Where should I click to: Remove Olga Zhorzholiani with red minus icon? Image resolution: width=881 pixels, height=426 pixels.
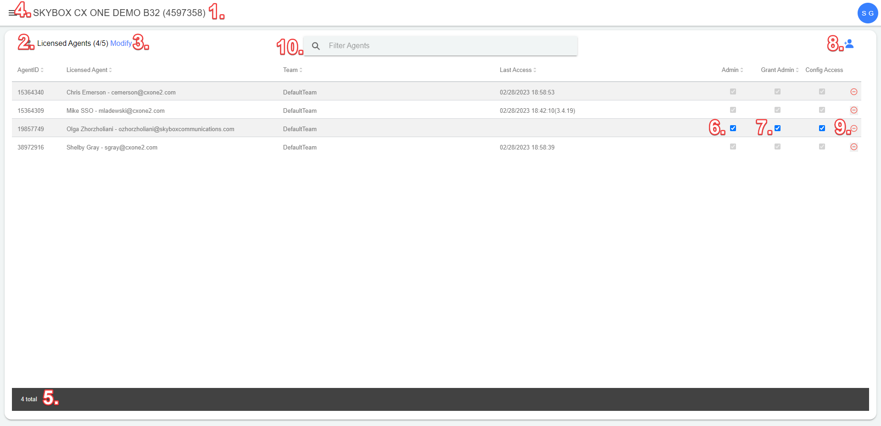853,128
